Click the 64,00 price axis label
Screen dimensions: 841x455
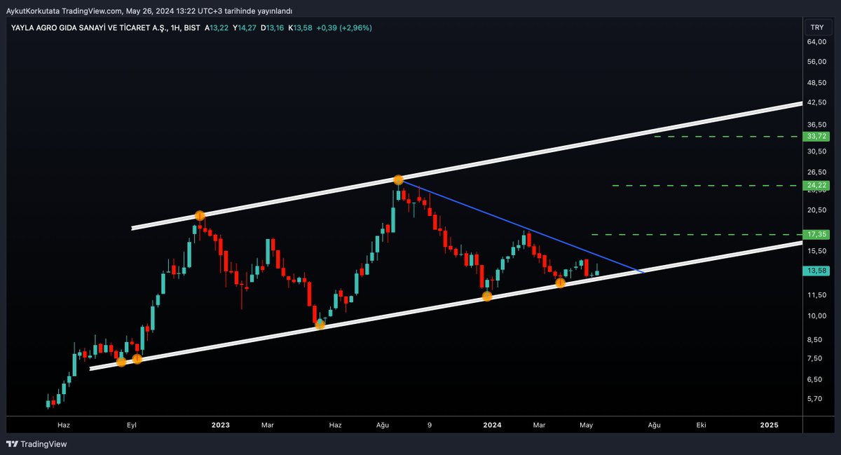coord(816,41)
